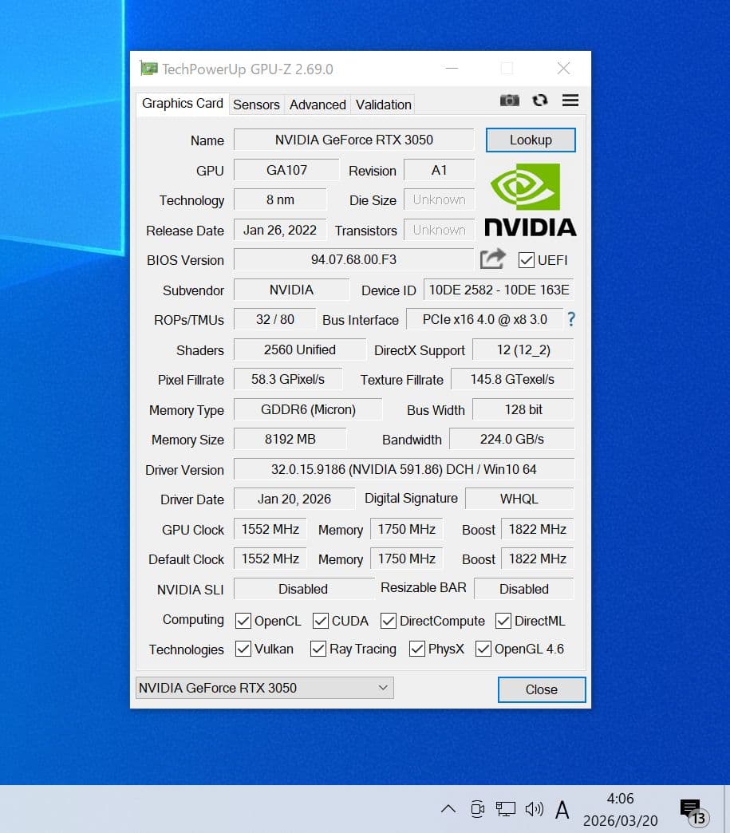Image resolution: width=730 pixels, height=833 pixels.
Task: Toggle the DirectML checkbox
Action: [x=503, y=621]
